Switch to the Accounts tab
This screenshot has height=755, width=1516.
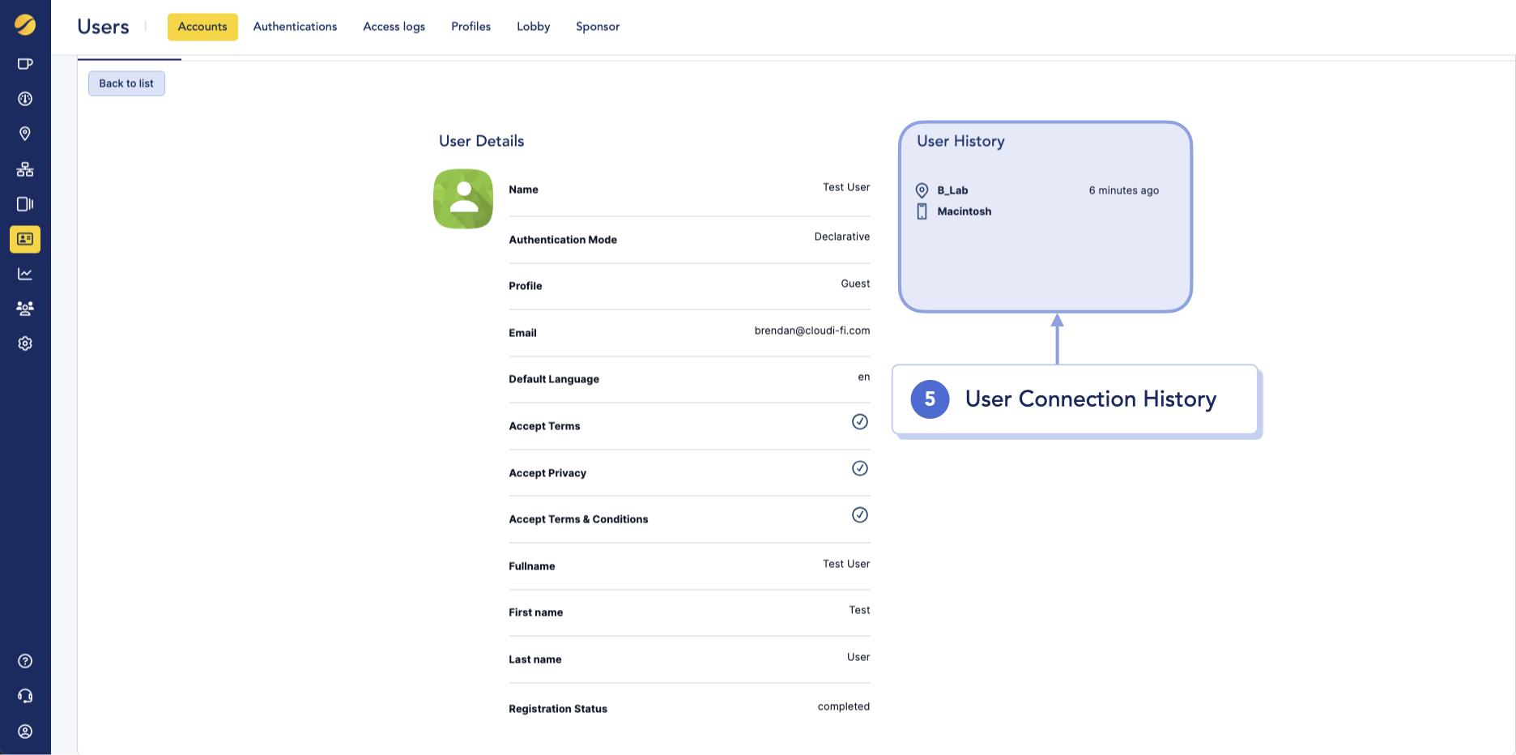[202, 27]
